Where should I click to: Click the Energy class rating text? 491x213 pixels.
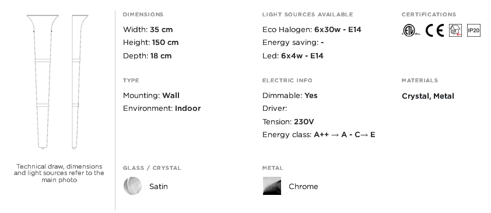345,135
